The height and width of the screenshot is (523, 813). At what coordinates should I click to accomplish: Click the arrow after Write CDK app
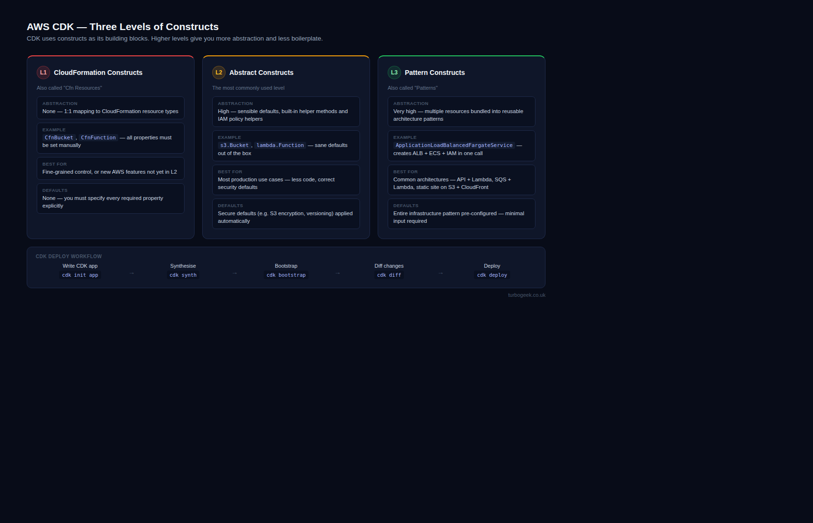[132, 273]
